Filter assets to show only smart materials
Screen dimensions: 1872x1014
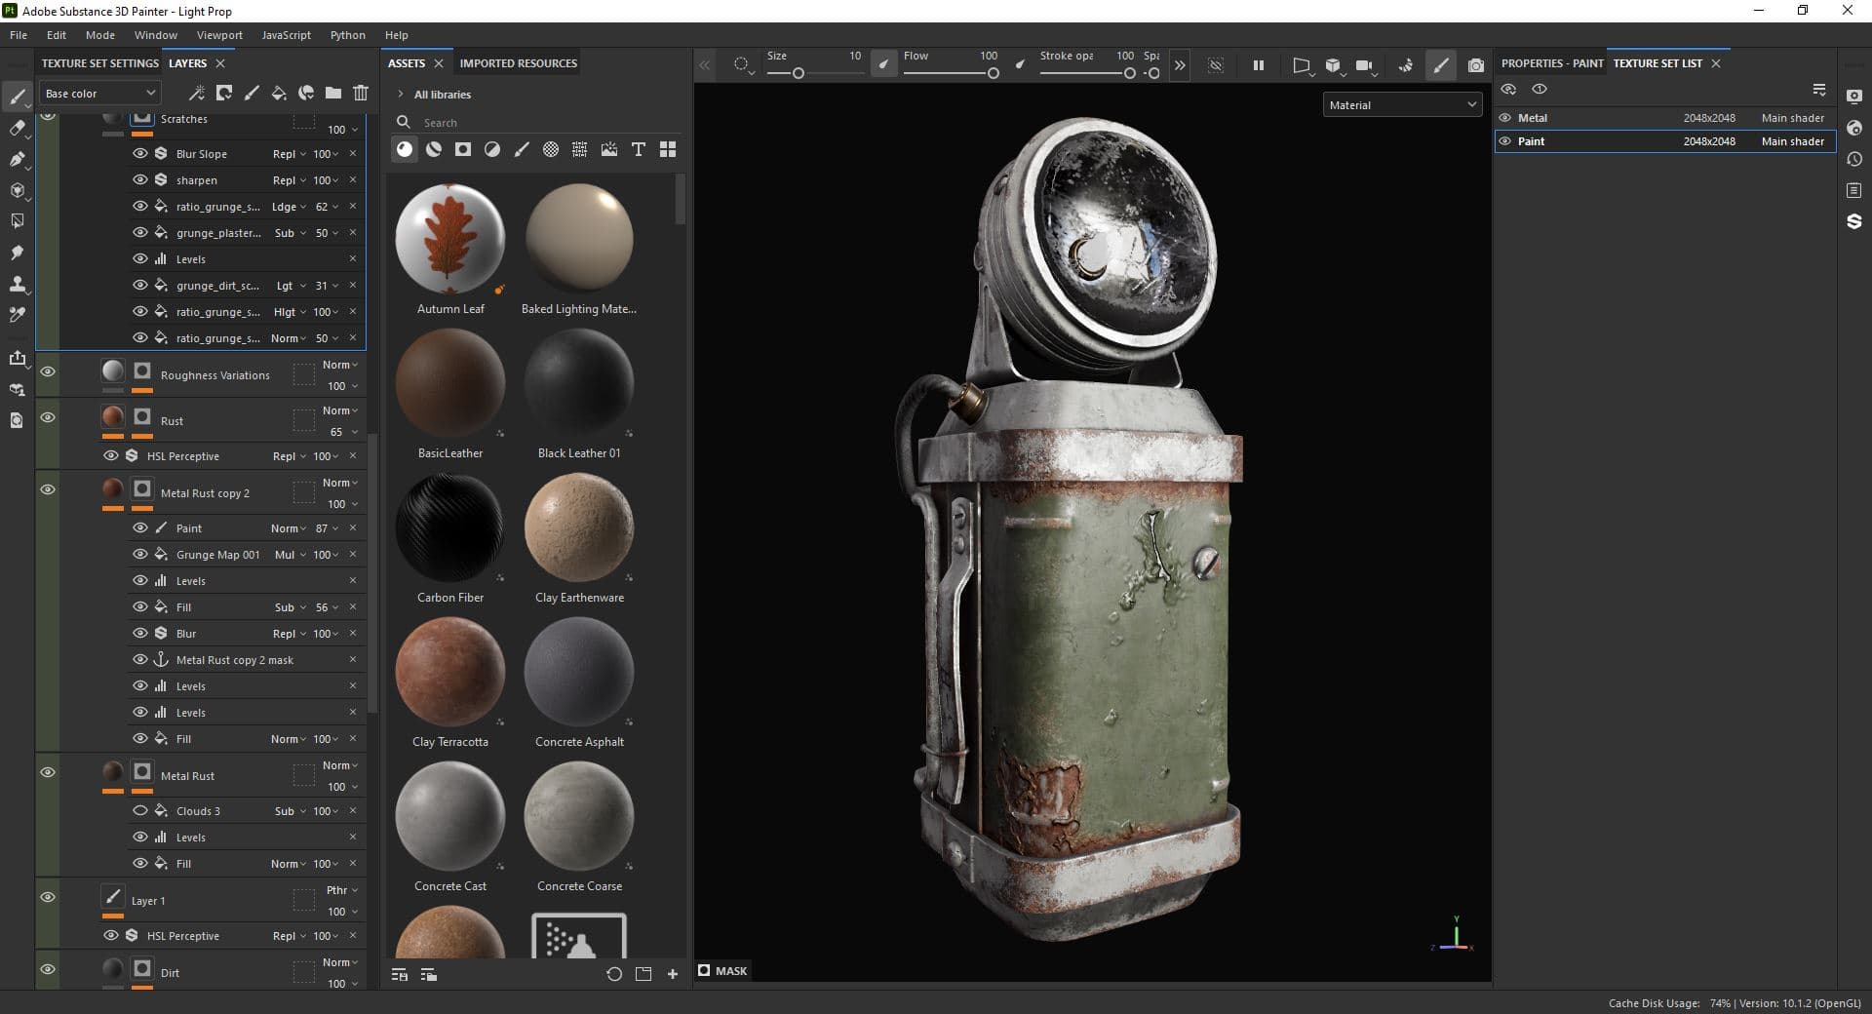click(x=434, y=149)
